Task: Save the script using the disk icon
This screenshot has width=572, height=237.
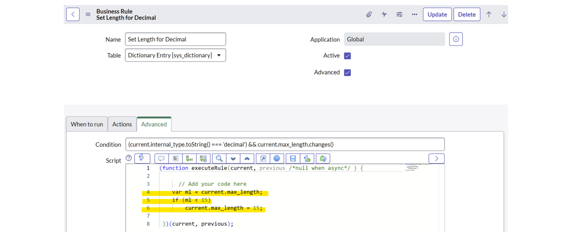Action: (x=293, y=158)
